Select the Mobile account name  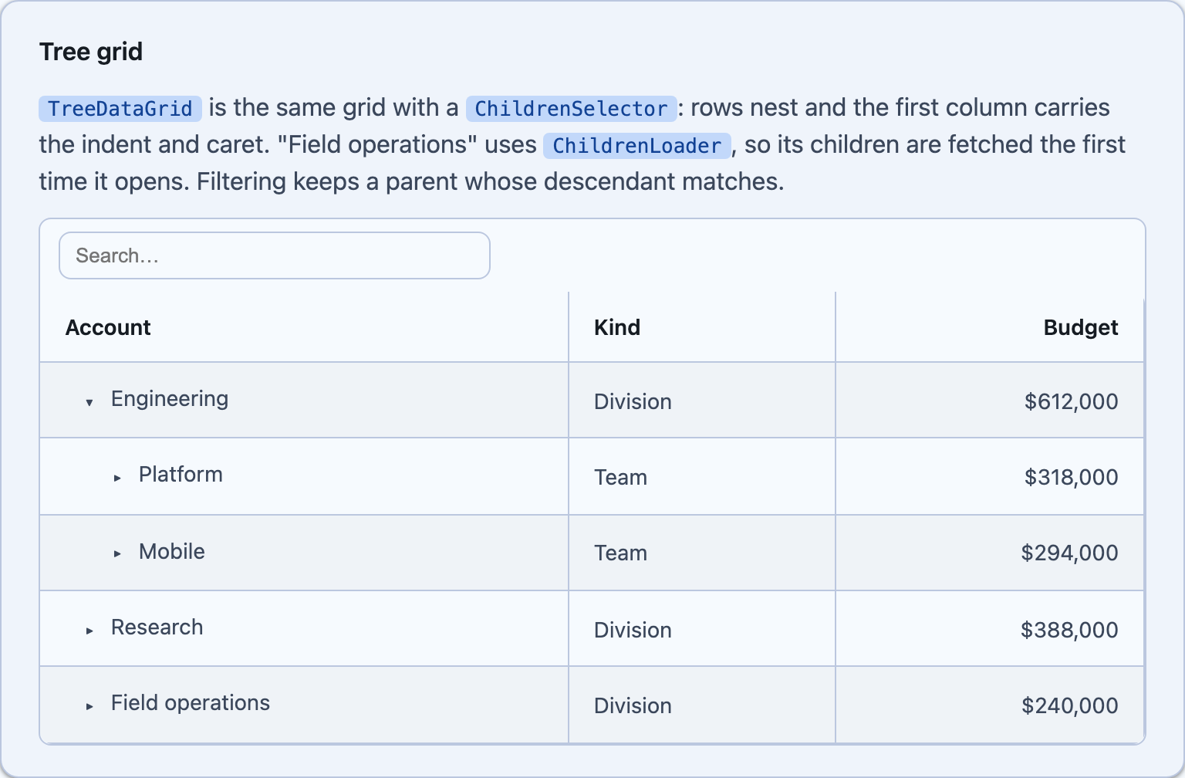click(172, 552)
